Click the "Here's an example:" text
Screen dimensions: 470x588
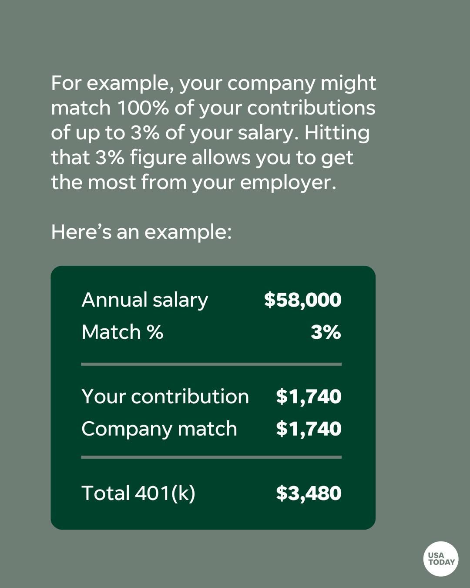141,232
